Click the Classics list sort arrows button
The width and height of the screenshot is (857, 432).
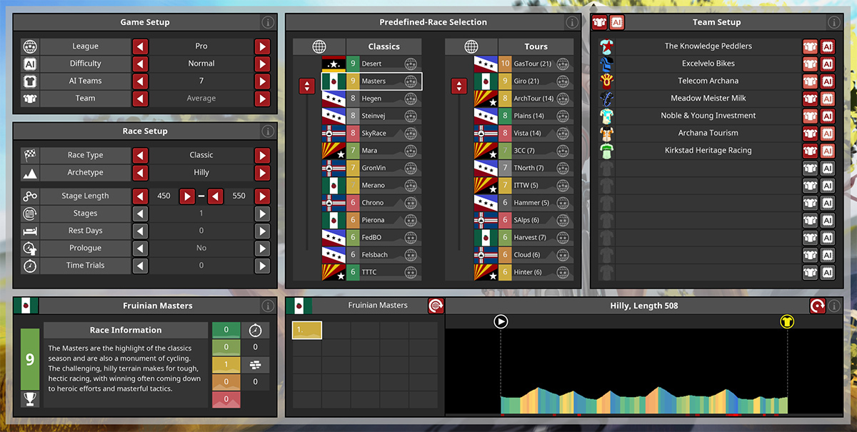point(307,86)
